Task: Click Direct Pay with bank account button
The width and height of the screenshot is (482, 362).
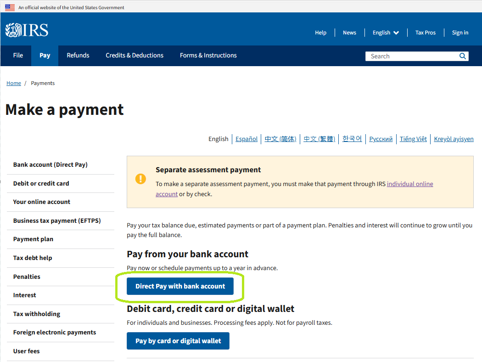Action: pos(180,286)
